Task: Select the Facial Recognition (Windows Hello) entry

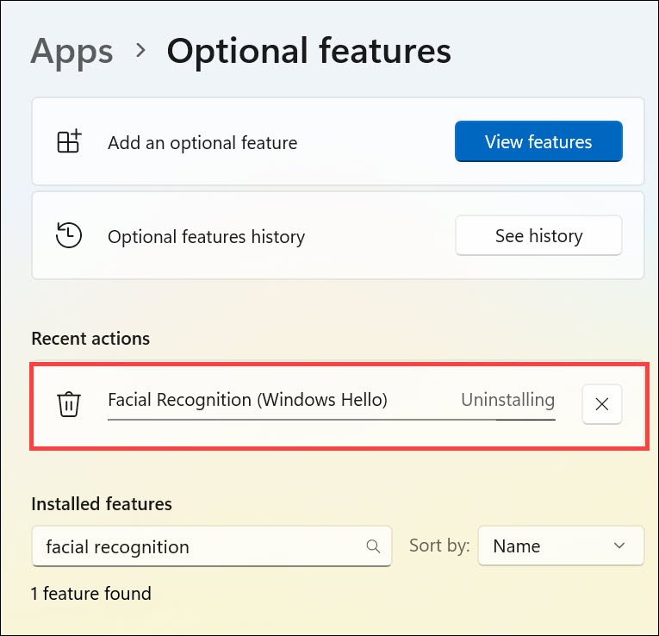Action: [247, 400]
